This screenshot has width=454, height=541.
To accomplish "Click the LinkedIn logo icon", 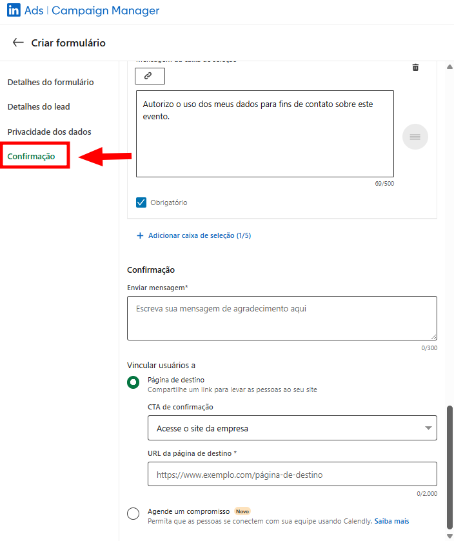I will (14, 11).
